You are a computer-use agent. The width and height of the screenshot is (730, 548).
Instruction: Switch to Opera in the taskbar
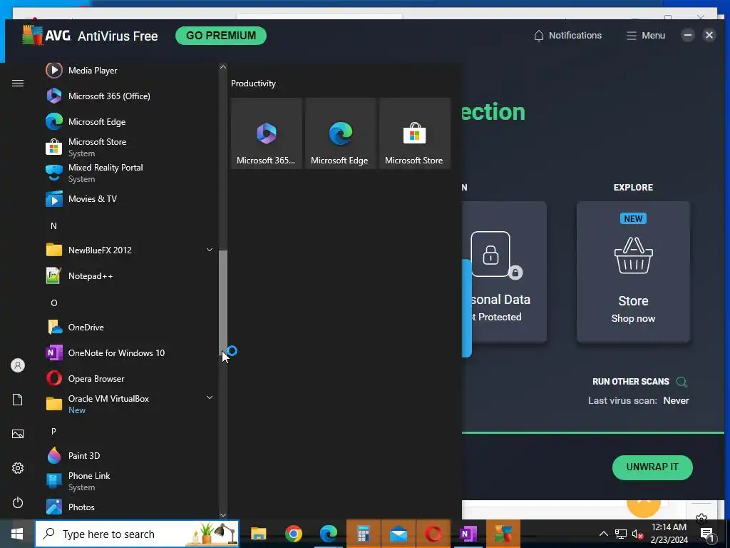pos(433,534)
